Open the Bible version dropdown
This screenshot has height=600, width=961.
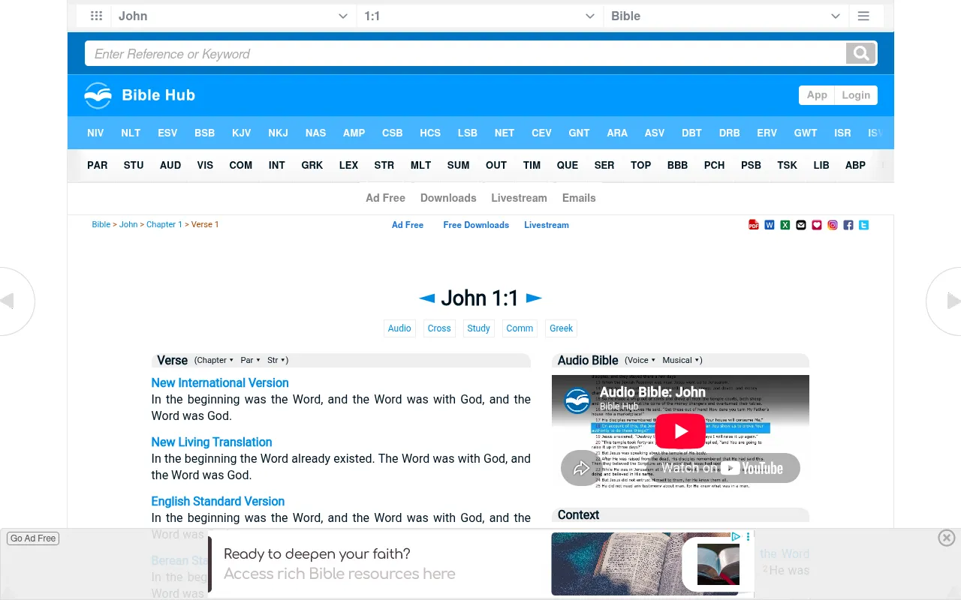pyautogui.click(x=726, y=16)
